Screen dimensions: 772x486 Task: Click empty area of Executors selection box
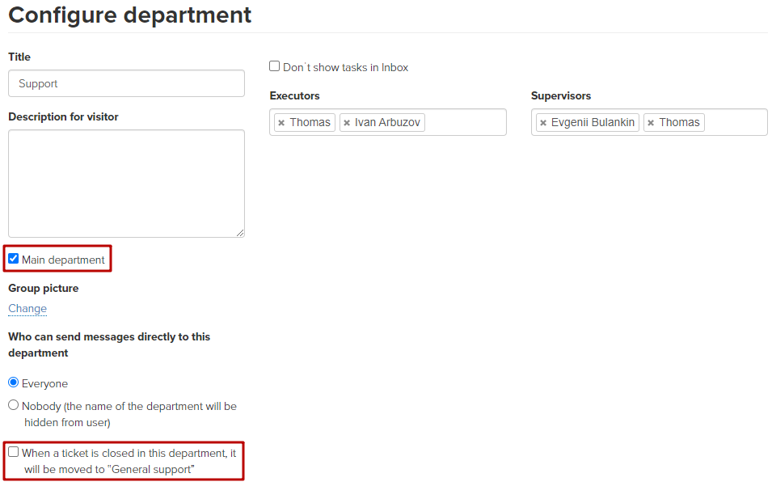465,122
